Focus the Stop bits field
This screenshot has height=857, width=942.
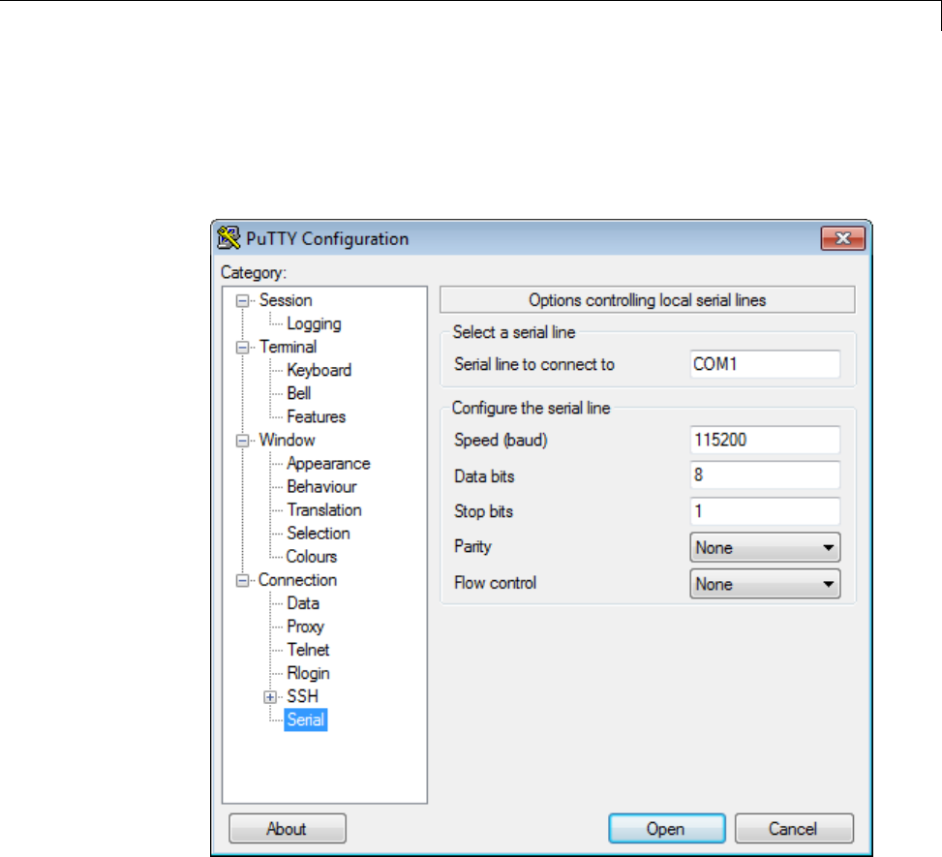click(765, 511)
